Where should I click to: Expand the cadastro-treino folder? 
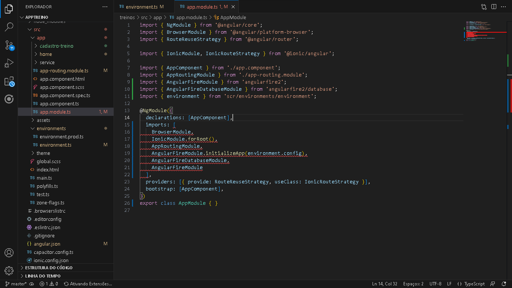click(x=56, y=46)
